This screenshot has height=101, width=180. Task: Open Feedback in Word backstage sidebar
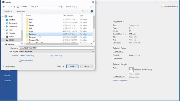(7, 81)
